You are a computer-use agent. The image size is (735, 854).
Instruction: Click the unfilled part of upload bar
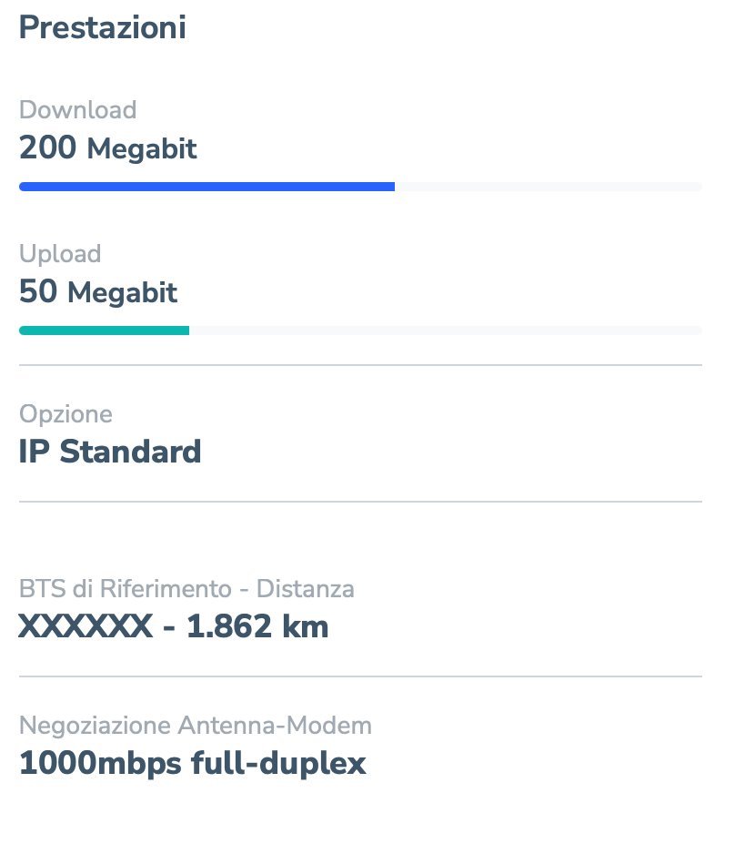(445, 330)
